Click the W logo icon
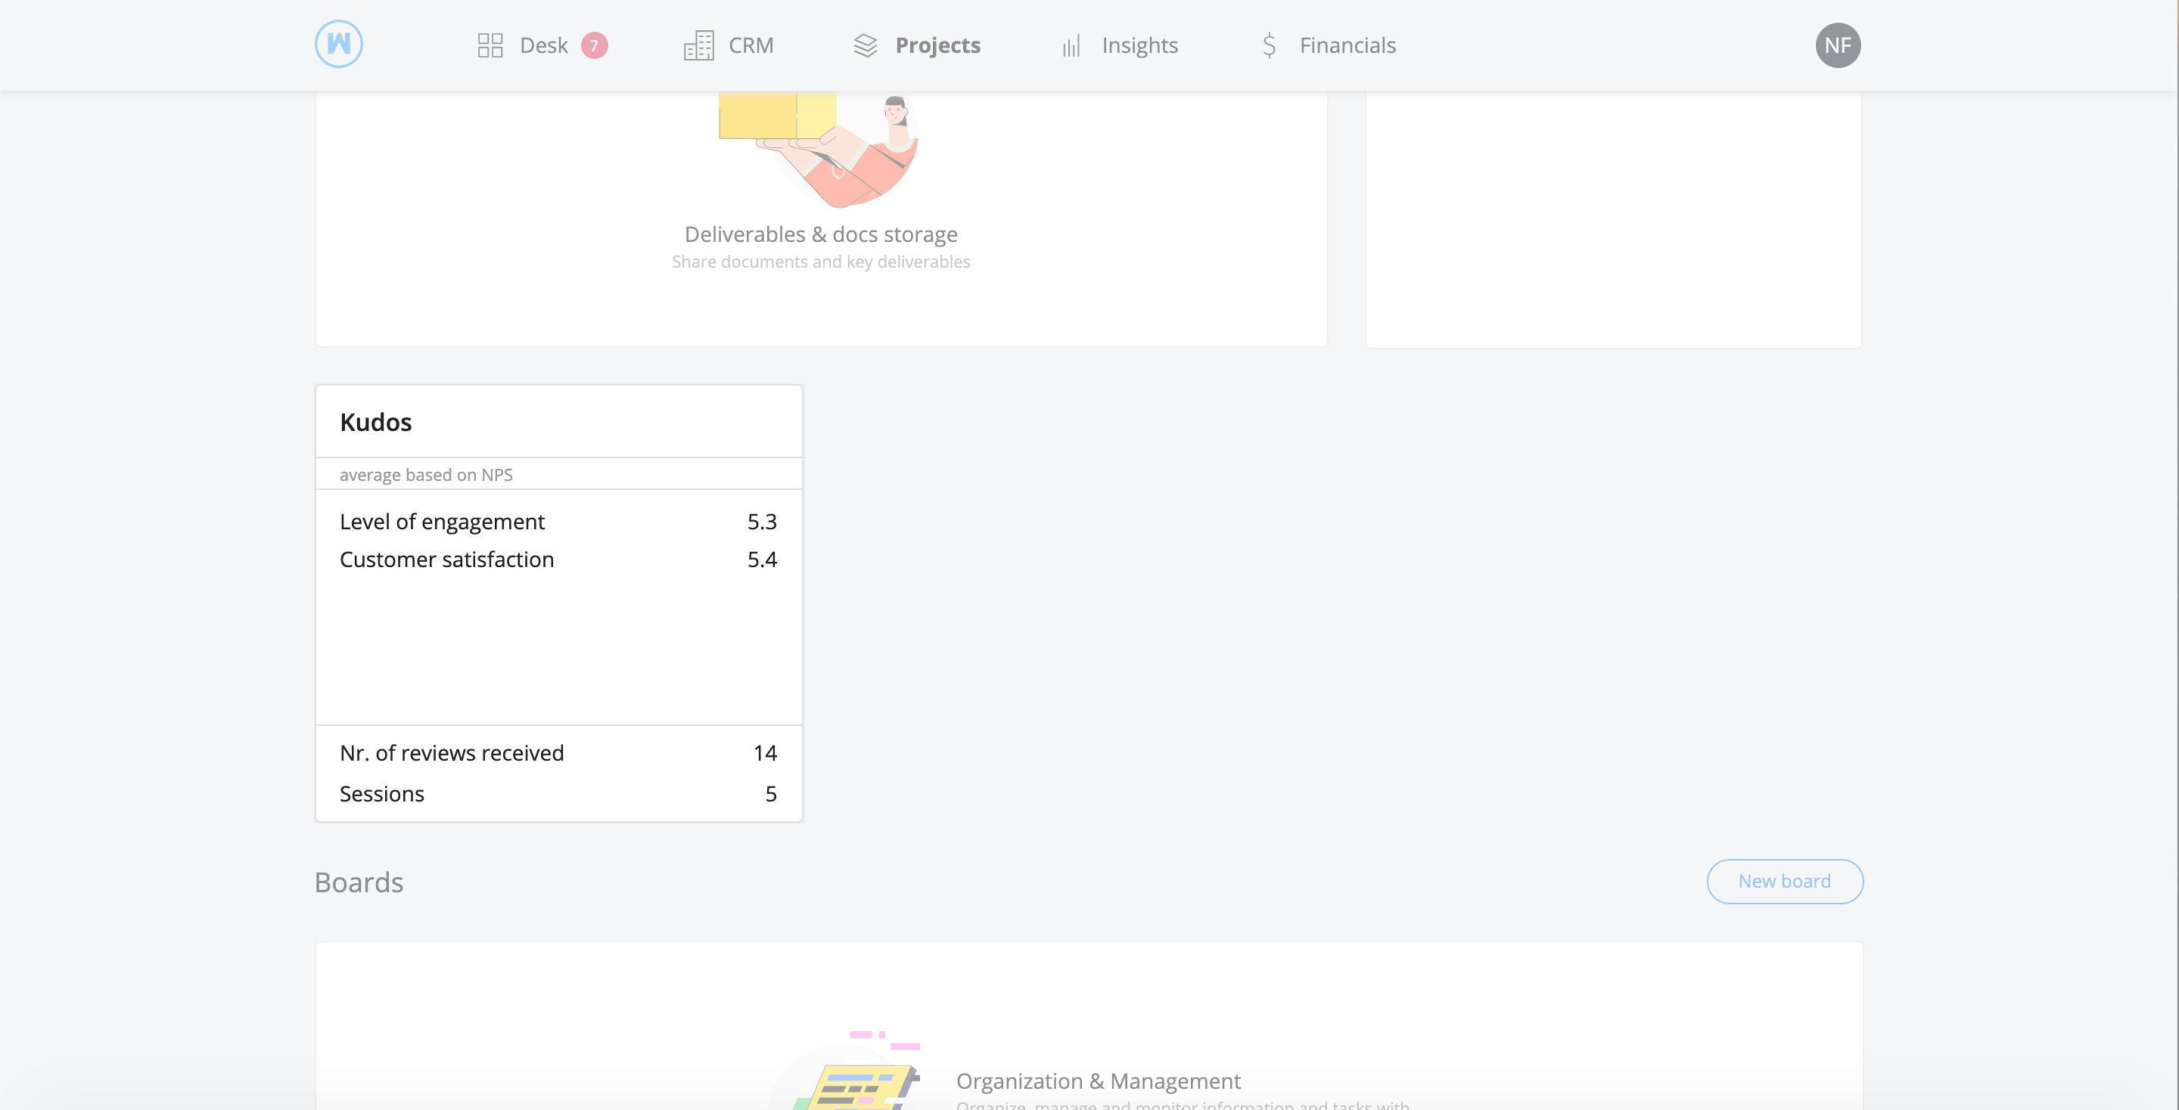 point(338,44)
